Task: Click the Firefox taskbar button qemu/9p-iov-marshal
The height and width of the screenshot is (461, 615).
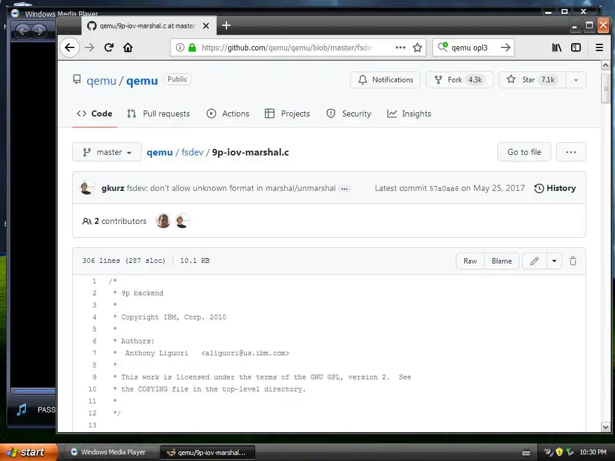Action: coord(208,453)
